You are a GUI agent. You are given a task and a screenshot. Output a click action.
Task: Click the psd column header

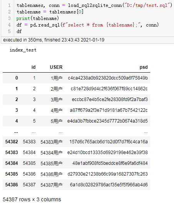point(144,67)
